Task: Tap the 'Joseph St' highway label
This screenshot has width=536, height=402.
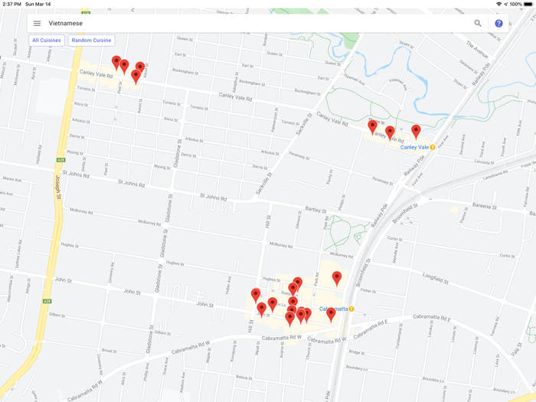Action: pos(58,187)
